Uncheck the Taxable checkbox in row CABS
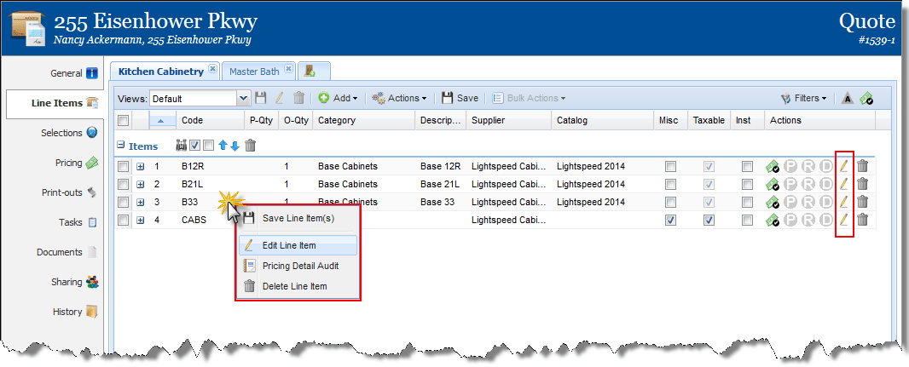Image resolution: width=909 pixels, height=367 pixels. pyautogui.click(x=709, y=221)
